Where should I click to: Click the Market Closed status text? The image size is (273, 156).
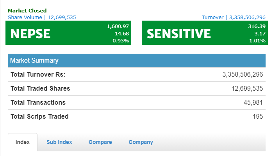(27, 11)
